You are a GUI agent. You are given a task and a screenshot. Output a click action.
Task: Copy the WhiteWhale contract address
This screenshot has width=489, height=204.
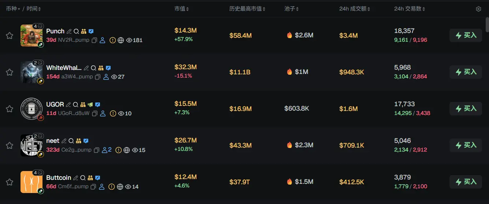coord(98,77)
